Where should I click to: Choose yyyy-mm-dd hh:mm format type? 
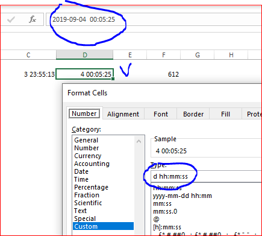tap(182, 196)
